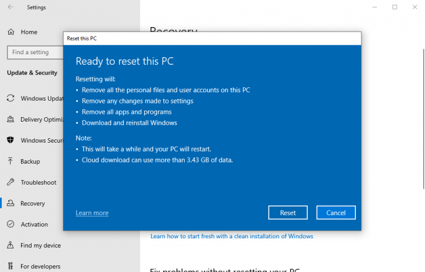425x272 pixels.
Task: Focus the Find a setting search box
Action: click(x=35, y=53)
